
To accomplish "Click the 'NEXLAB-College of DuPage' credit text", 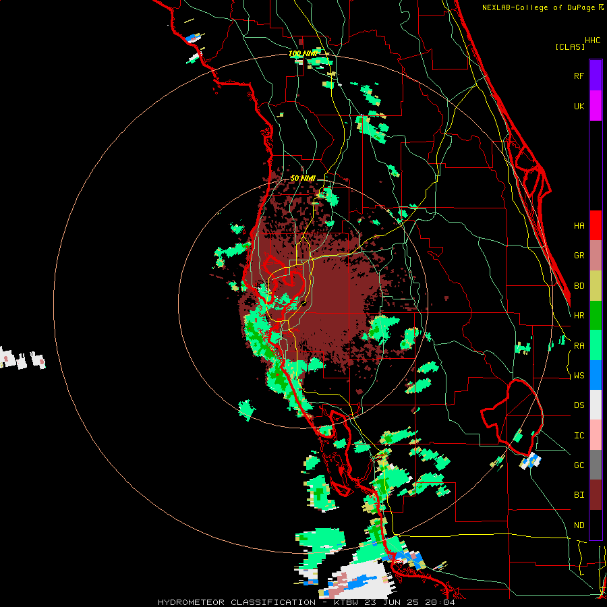I will pos(538,7).
